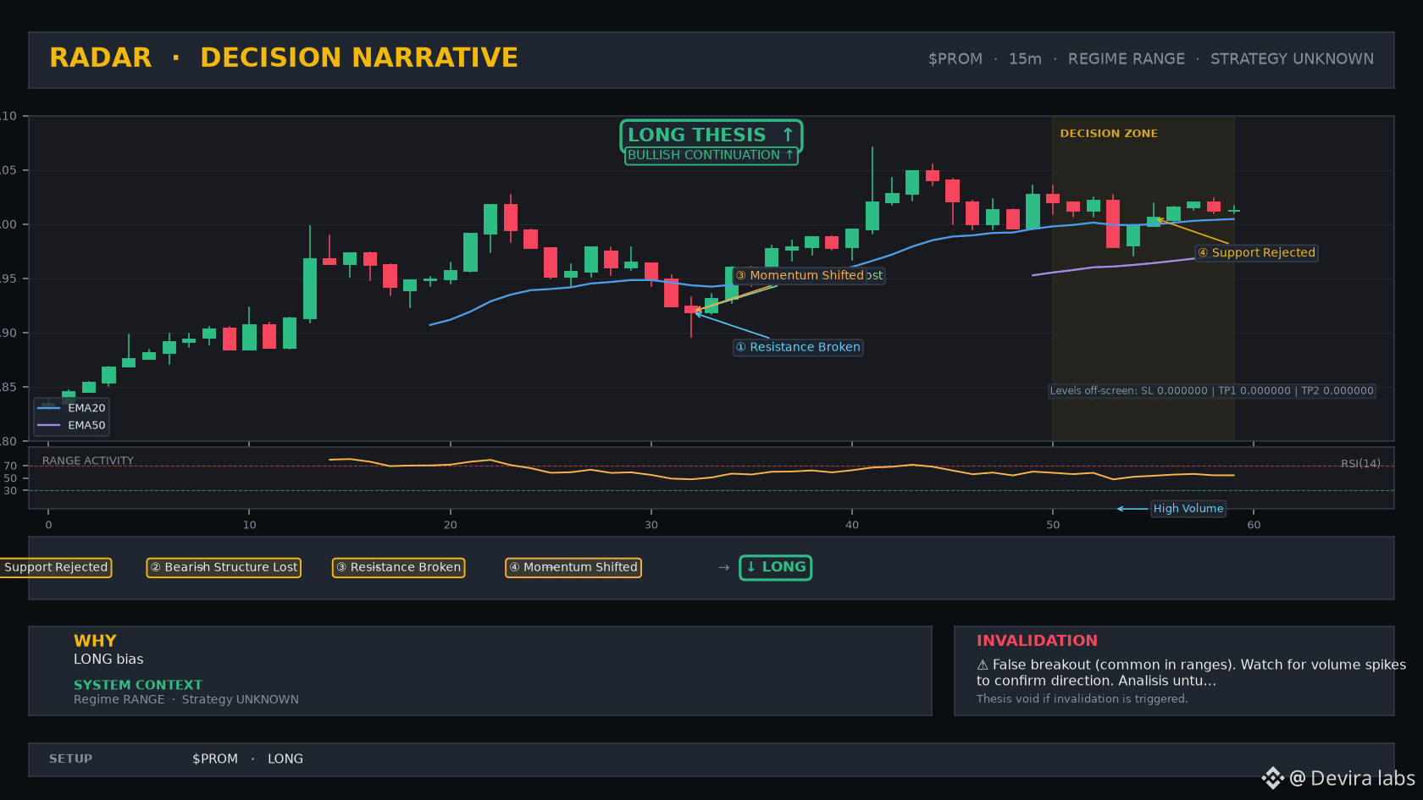
Task: Click the x-axis tick label 30
Action: click(651, 525)
